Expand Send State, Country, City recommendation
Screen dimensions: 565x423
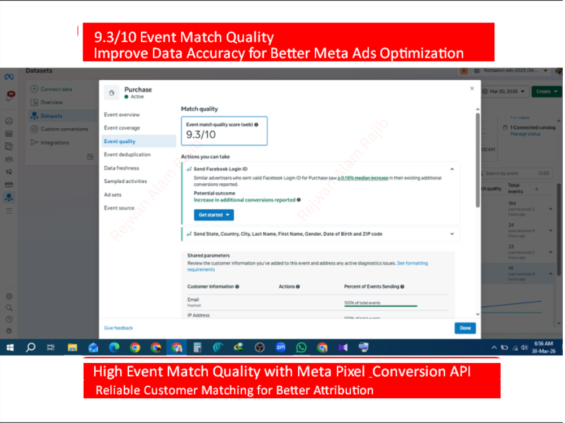click(x=452, y=234)
